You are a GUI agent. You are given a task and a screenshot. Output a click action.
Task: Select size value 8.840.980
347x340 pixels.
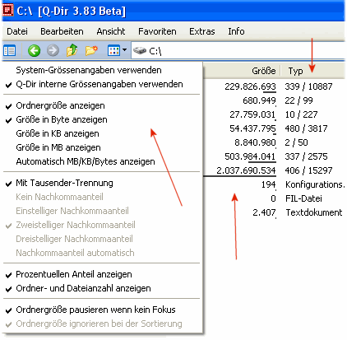[255, 142]
